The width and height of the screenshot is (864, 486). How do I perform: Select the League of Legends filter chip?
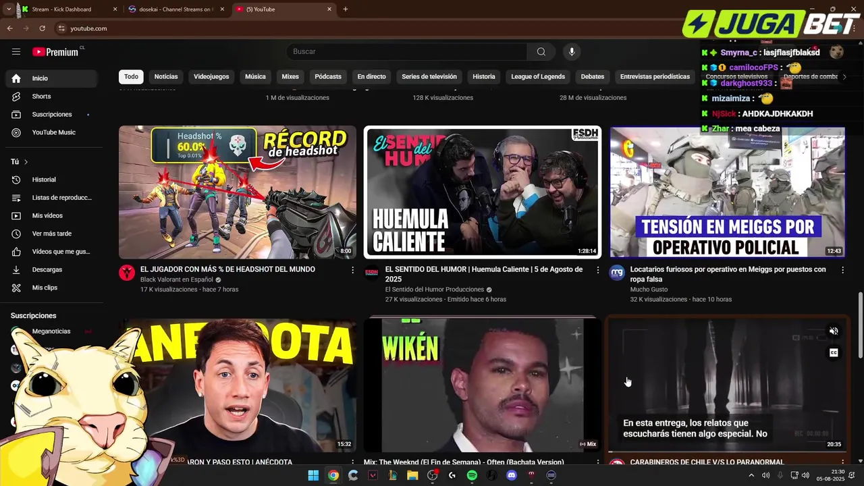coord(538,76)
